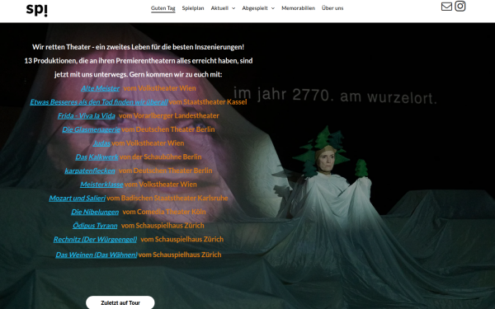Go to the Spielplan page
Image resolution: width=495 pixels, height=309 pixels.
(193, 8)
